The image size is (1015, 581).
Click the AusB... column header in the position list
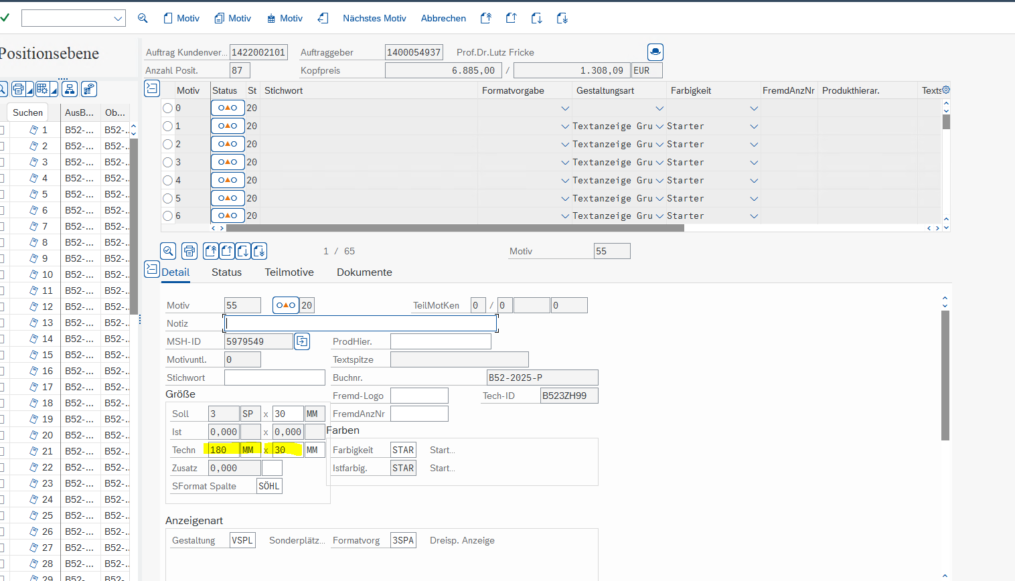pos(79,112)
